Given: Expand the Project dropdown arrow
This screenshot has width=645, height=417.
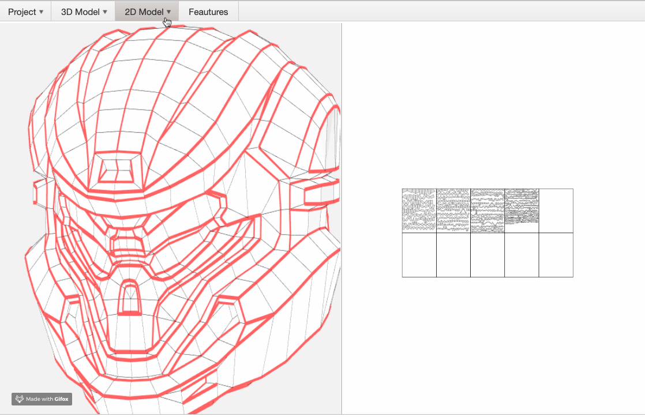Looking at the screenshot, I should click(41, 12).
